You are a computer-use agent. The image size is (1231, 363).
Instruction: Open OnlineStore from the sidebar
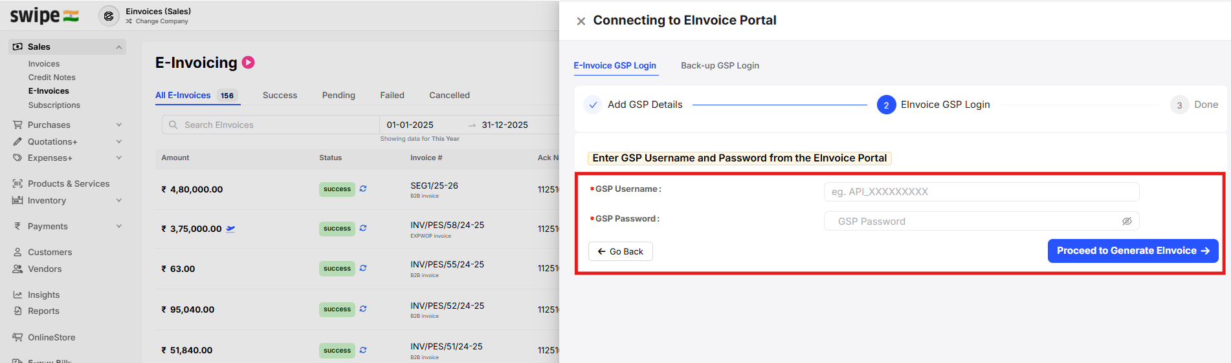pyautogui.click(x=51, y=337)
